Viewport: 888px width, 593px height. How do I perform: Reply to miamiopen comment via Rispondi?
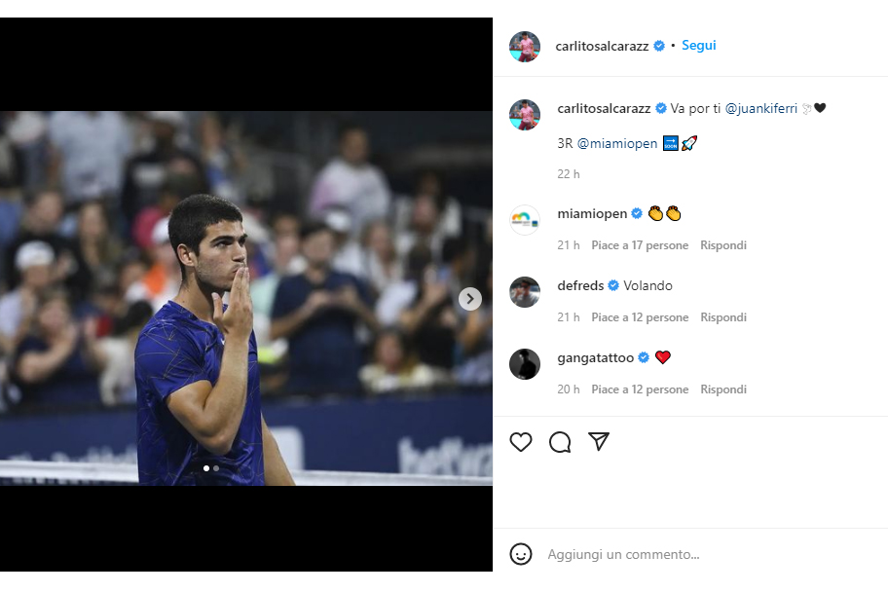tap(723, 245)
